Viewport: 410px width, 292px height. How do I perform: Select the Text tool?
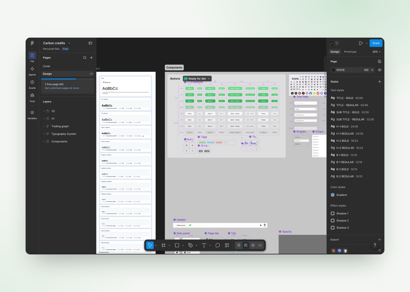(204, 245)
